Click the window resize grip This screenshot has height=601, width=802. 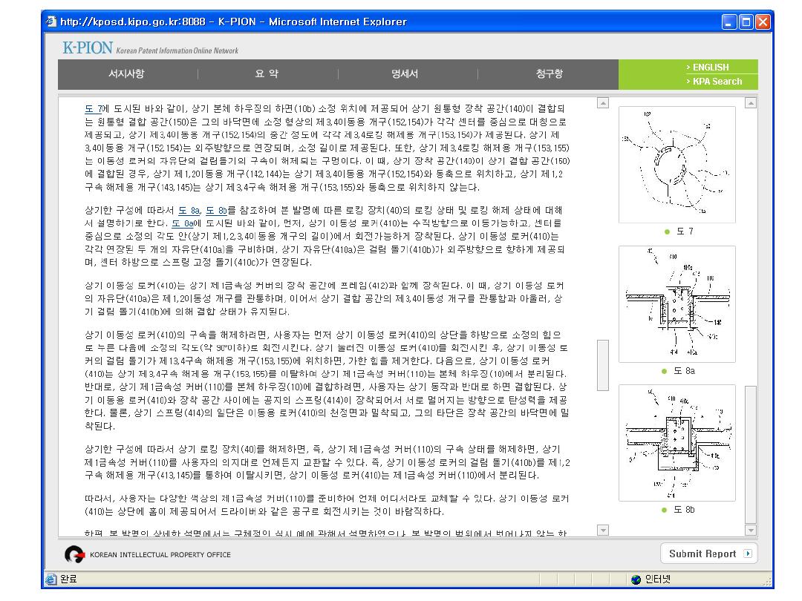(767, 582)
